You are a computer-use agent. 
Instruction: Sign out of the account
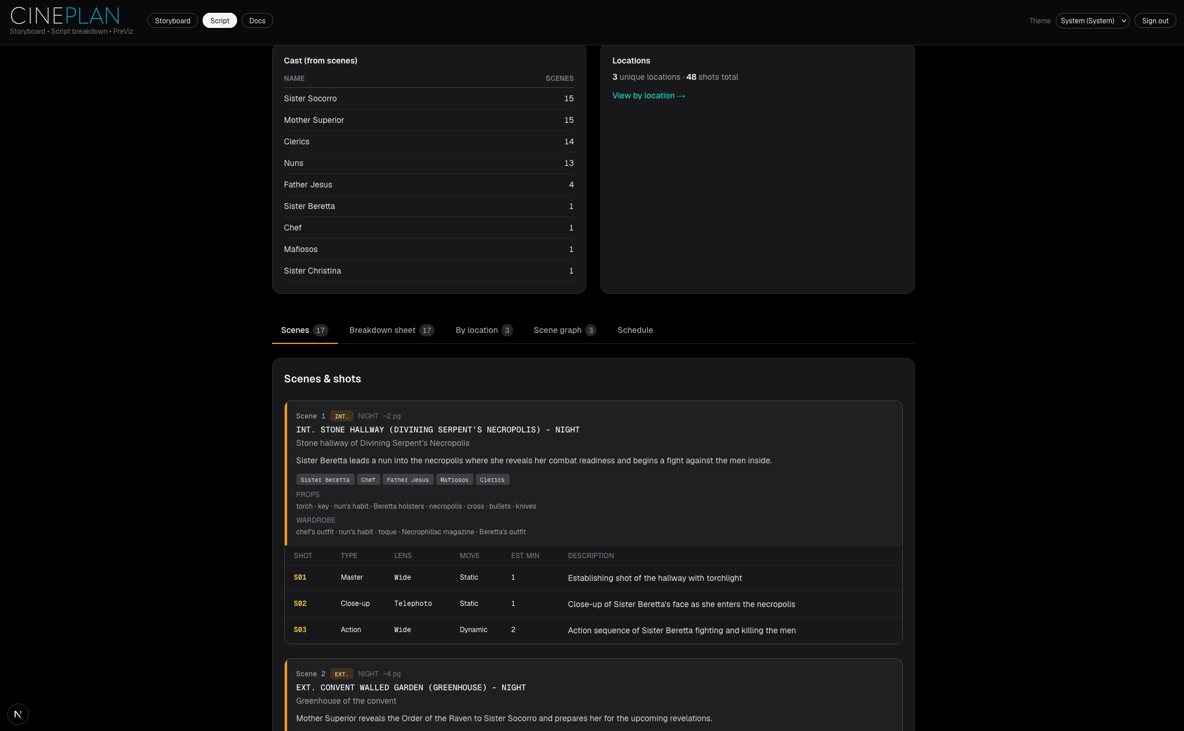(x=1155, y=20)
